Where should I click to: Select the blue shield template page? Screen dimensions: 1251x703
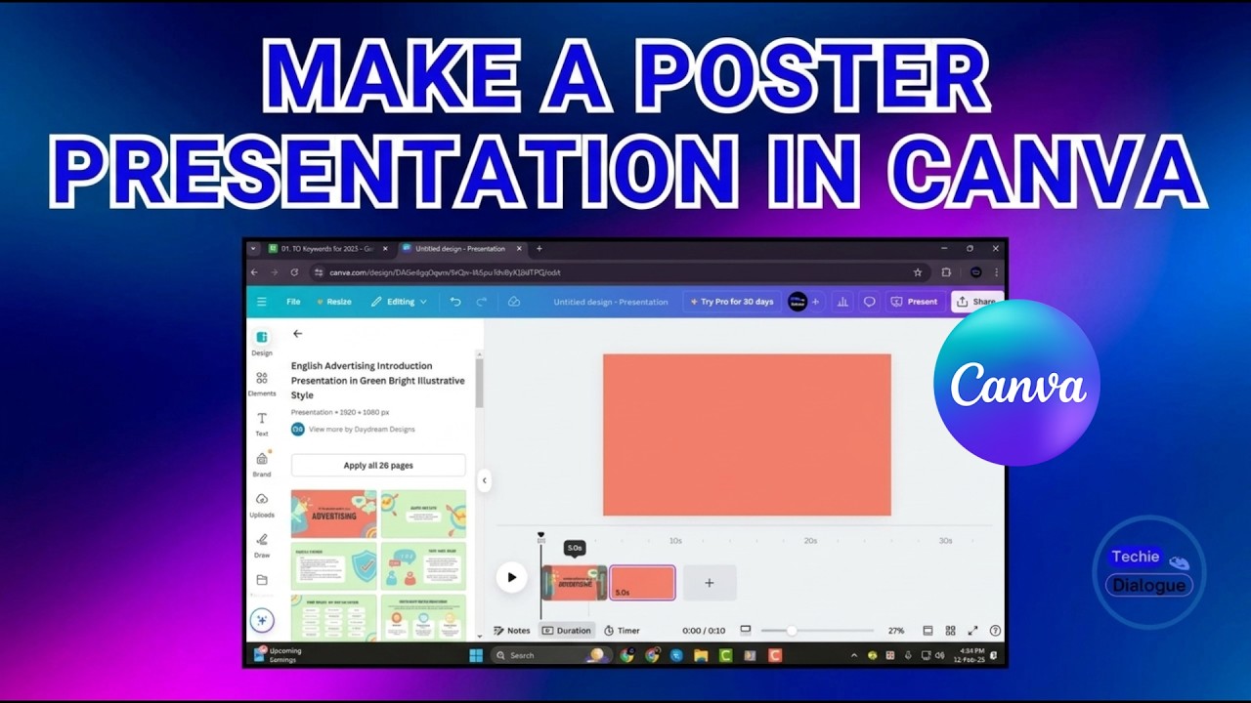[x=333, y=566]
